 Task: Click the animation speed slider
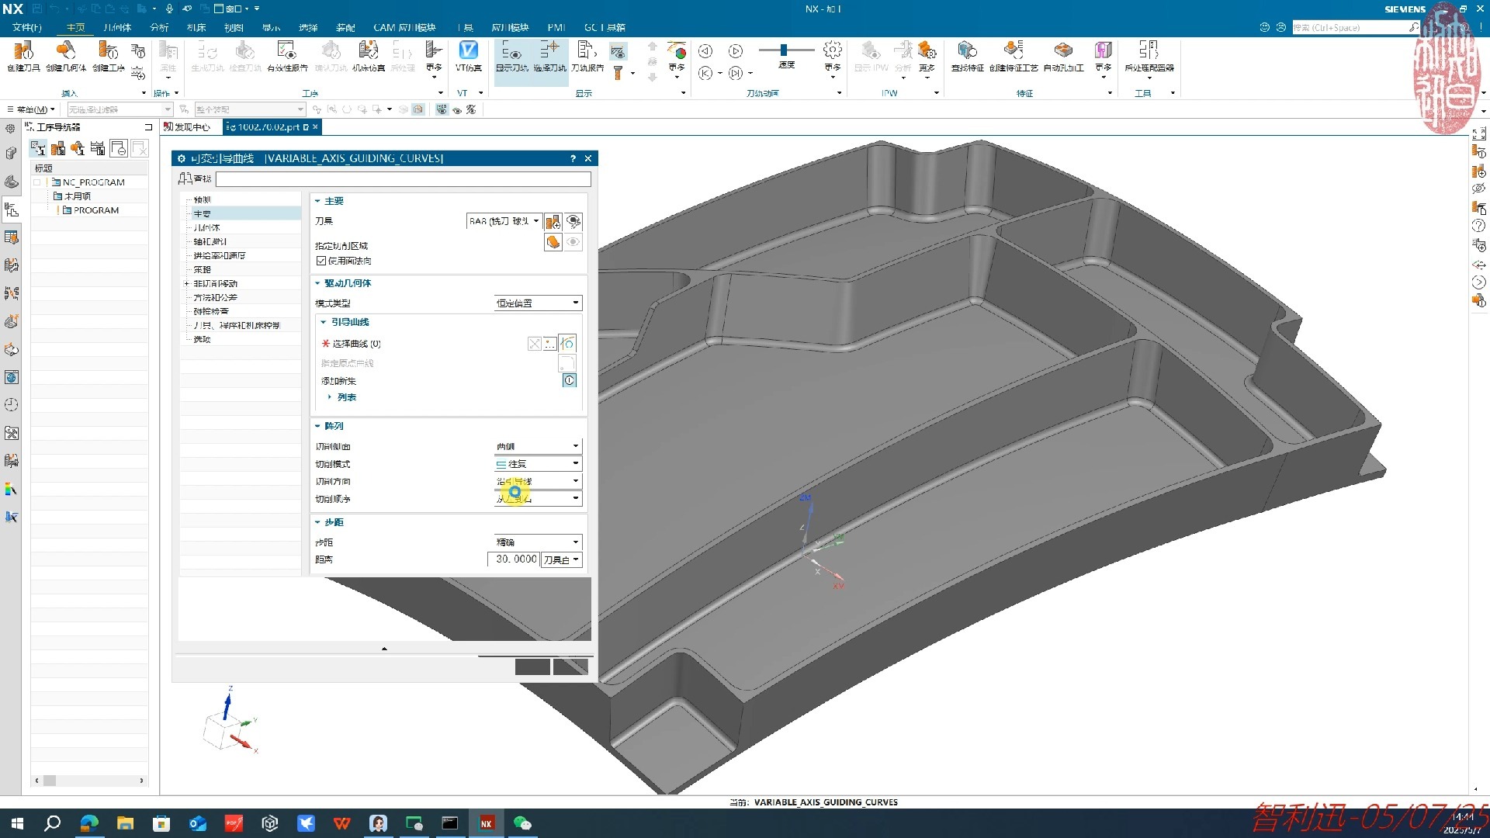coord(785,50)
